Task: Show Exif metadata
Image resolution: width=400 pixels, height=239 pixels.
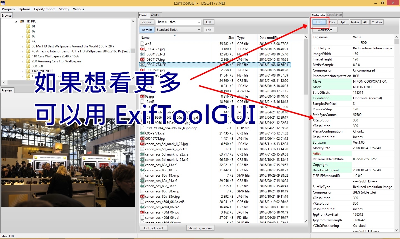Action: pos(319,22)
